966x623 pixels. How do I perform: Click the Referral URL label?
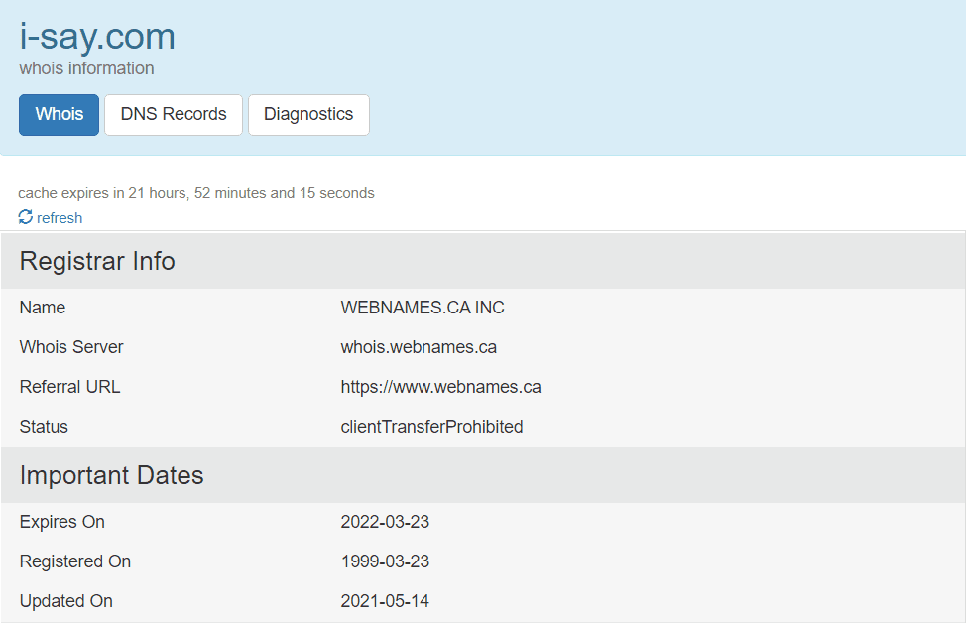tap(70, 387)
